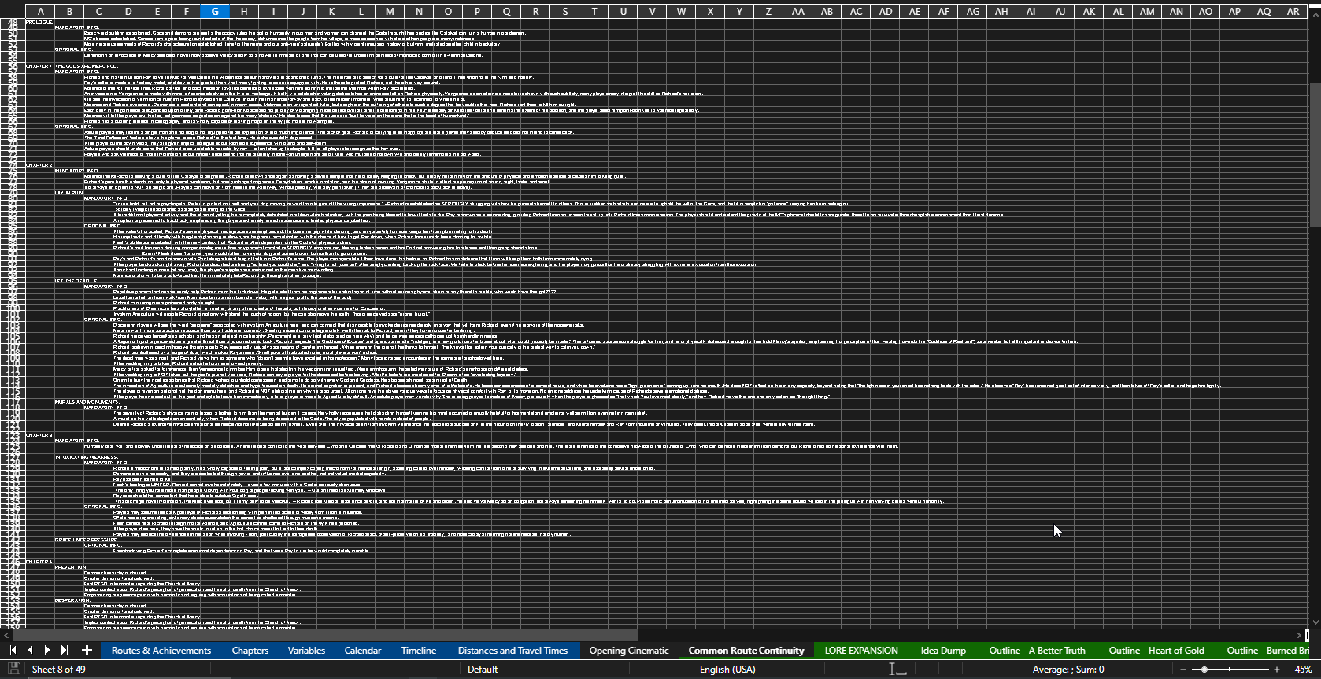Open Outline - A Better Truth sheet
This screenshot has width=1321, height=679.
point(1037,651)
